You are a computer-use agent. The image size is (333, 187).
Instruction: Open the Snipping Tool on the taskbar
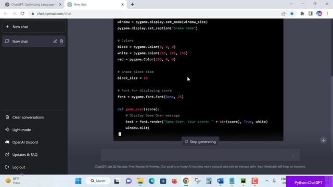tap(198, 181)
